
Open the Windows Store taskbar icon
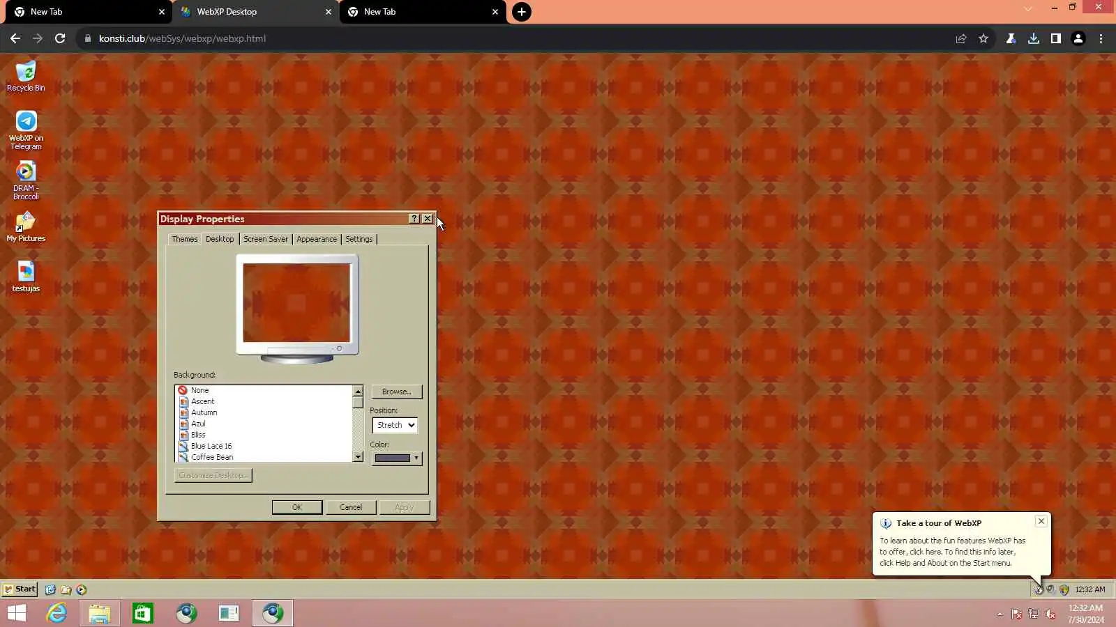click(x=143, y=613)
